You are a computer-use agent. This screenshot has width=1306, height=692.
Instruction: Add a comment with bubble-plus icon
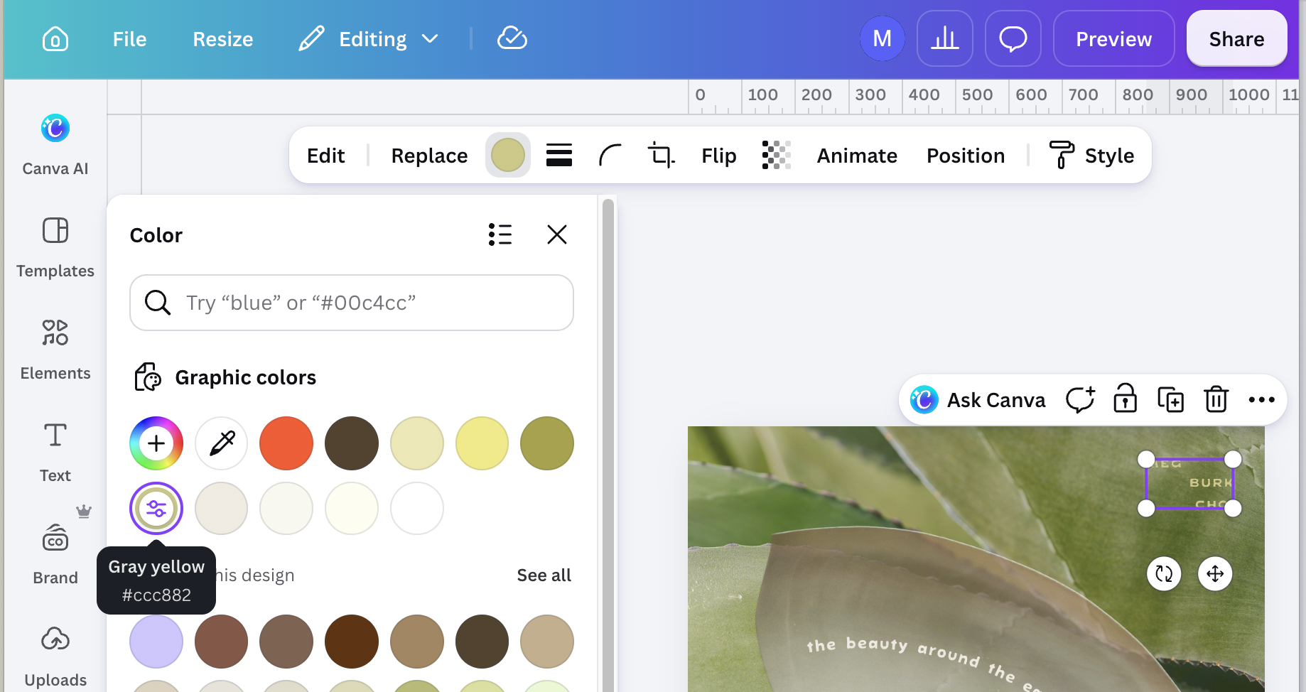click(1080, 400)
